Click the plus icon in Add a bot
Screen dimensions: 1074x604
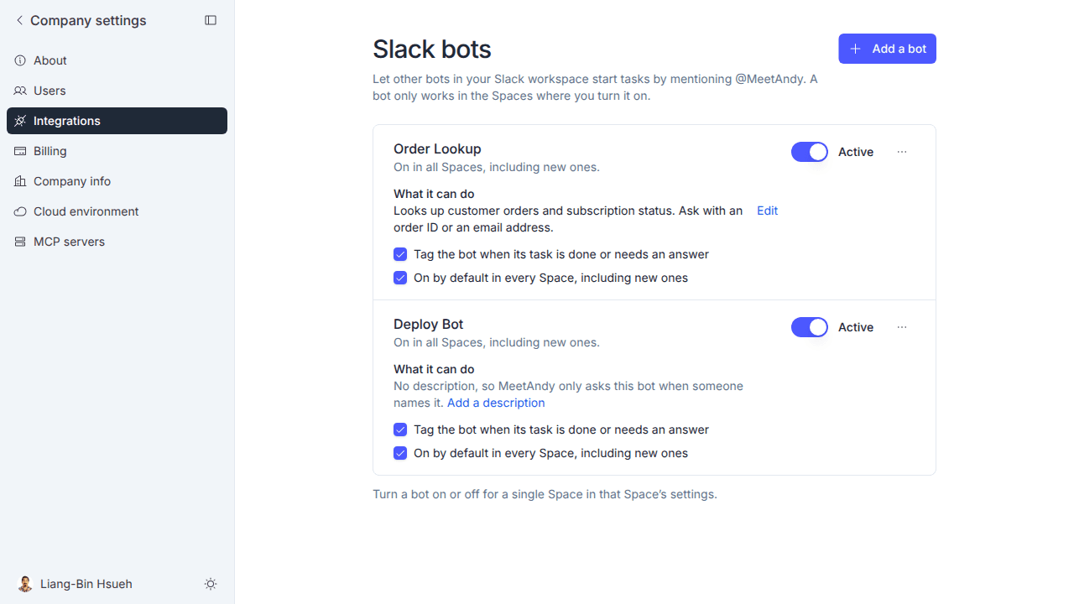[x=855, y=49]
